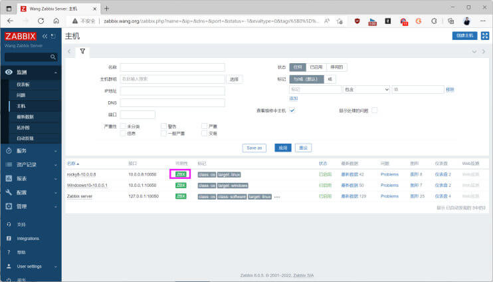
Task: Collapse the 监测 sidebar section
Action: 31,72
